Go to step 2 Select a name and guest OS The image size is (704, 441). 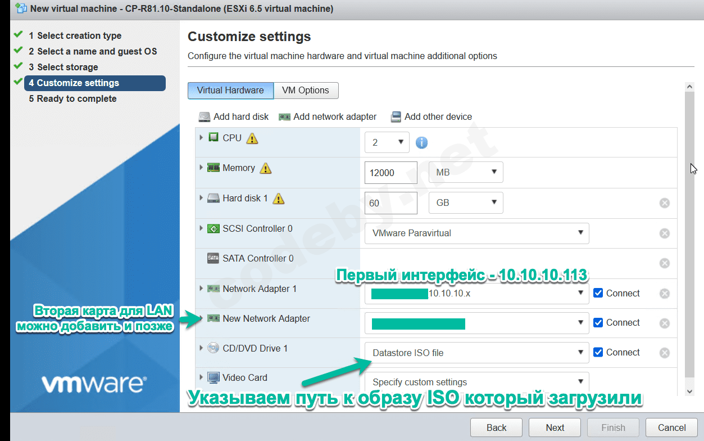coord(93,51)
